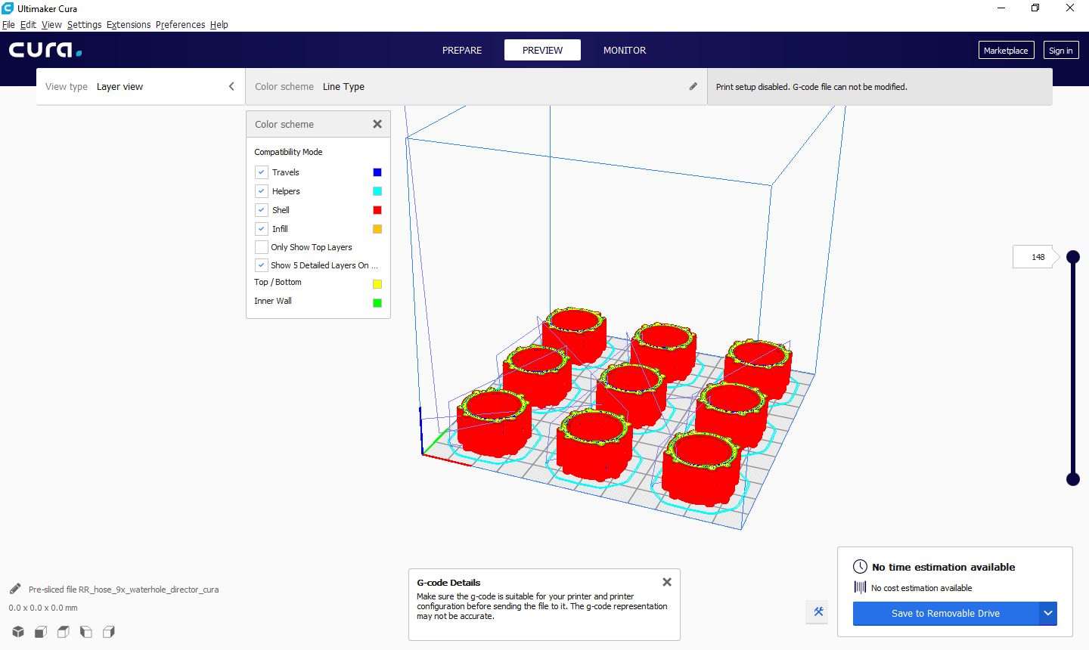This screenshot has height=650, width=1089.
Task: Collapse the View type panel chevron
Action: point(231,86)
